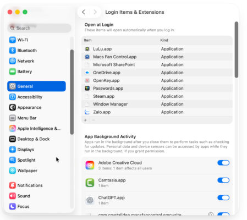Open the Sound settings pane

37,196
